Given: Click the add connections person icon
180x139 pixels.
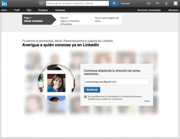Looking at the screenshot, I should (x=166, y=3).
